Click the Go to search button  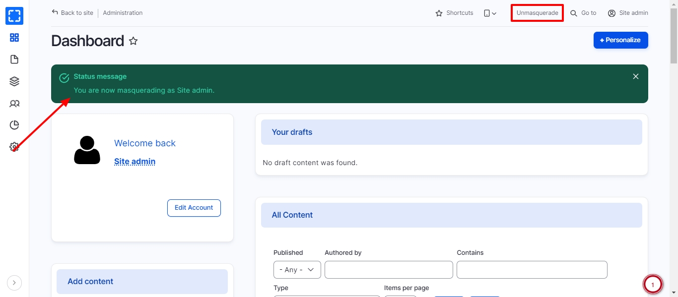pos(583,13)
